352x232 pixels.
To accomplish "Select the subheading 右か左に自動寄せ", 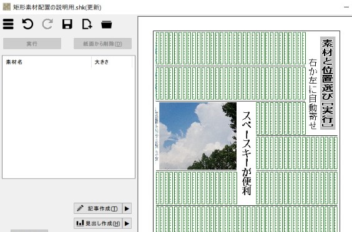I will pos(313,94).
